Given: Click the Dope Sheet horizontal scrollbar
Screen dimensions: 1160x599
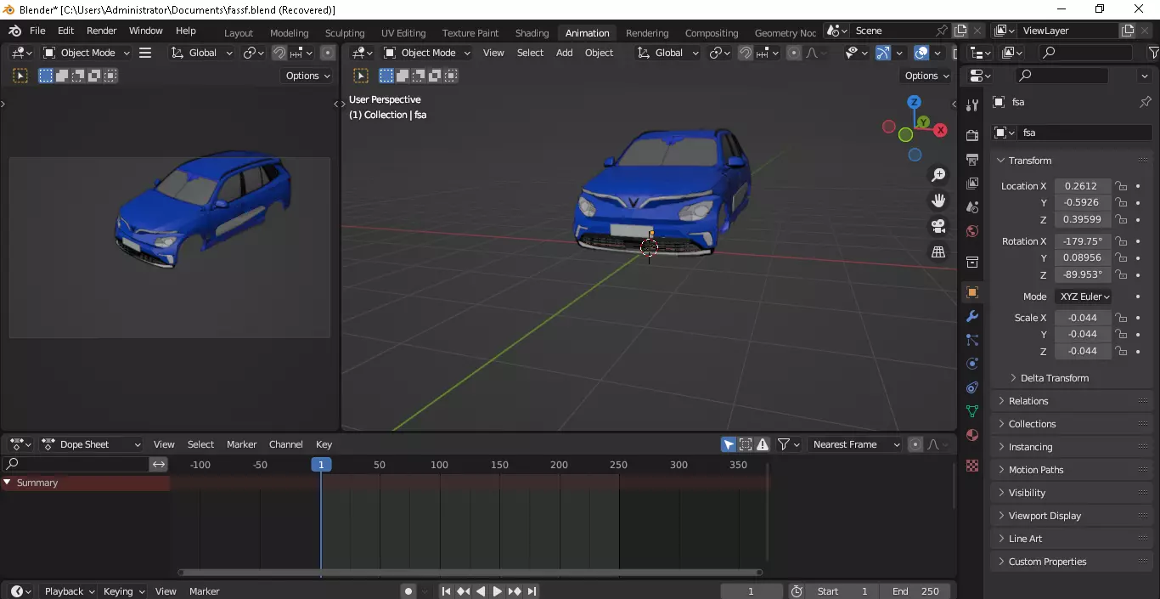Looking at the screenshot, I should 470,573.
